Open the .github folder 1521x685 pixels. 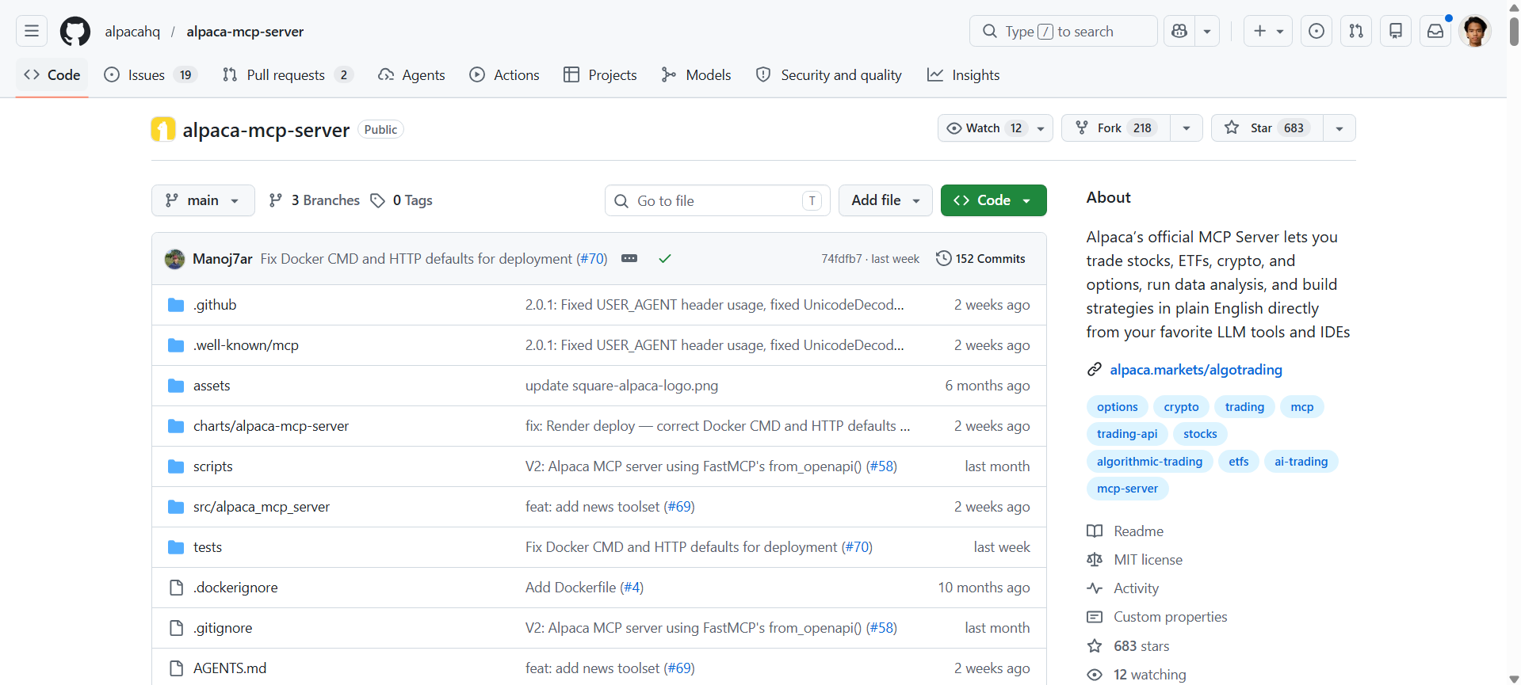pos(215,305)
